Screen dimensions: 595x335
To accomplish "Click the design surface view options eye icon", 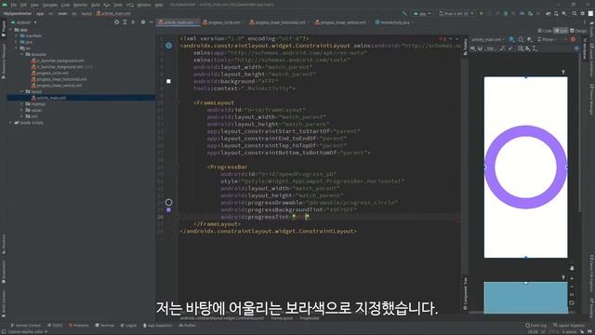I will click(473, 48).
